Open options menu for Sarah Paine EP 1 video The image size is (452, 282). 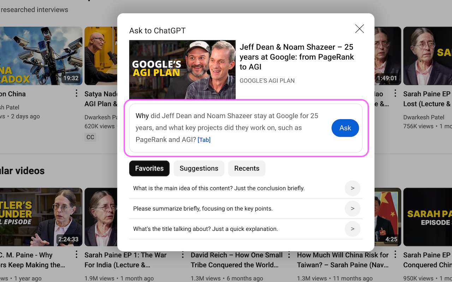[183, 254]
